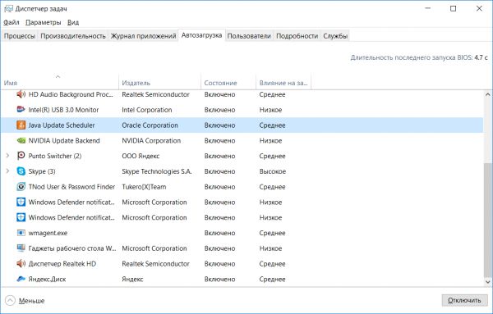This screenshot has height=314, width=493.
Task: Click the BIOS launch duration text
Action: 419,57
